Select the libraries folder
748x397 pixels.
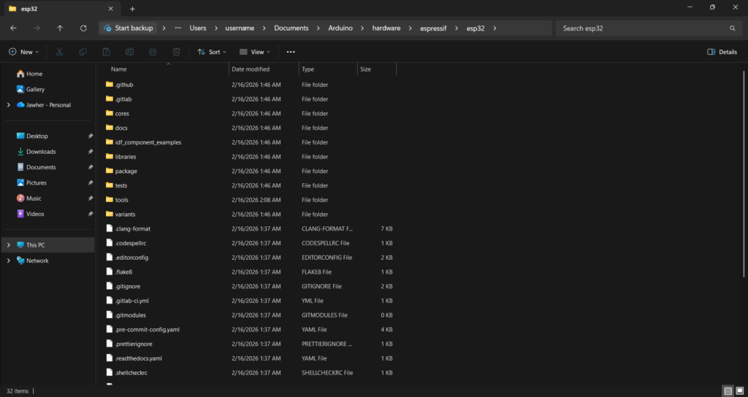click(125, 157)
